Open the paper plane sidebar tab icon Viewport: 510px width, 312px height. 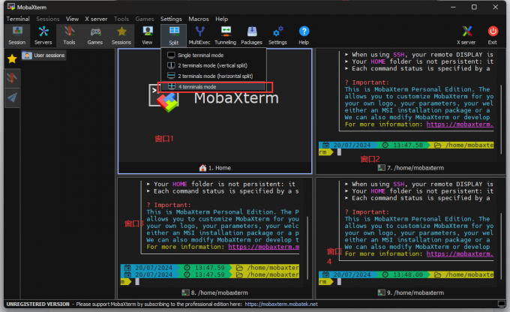click(12, 97)
